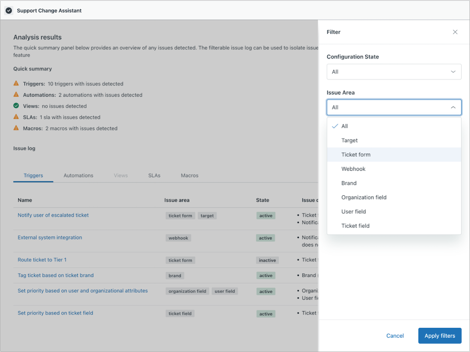
Task: Collapse the Issue Area dropdown chevron
Action: tap(453, 107)
